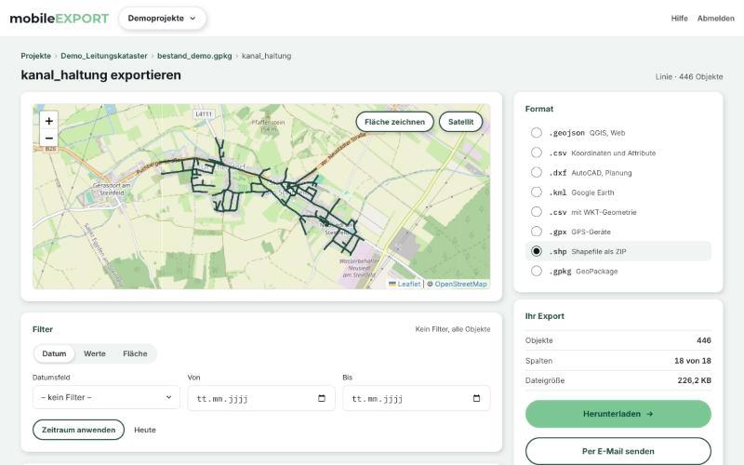Select .geojson format radio button
The width and height of the screenshot is (744, 465).
coord(537,133)
